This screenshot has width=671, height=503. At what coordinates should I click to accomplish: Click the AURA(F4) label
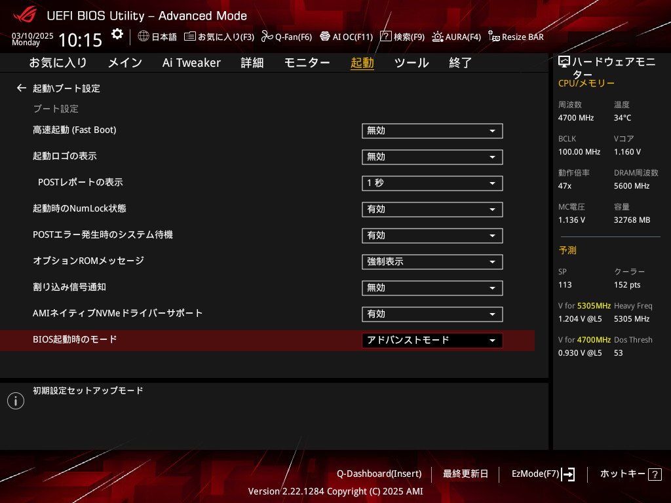point(463,37)
